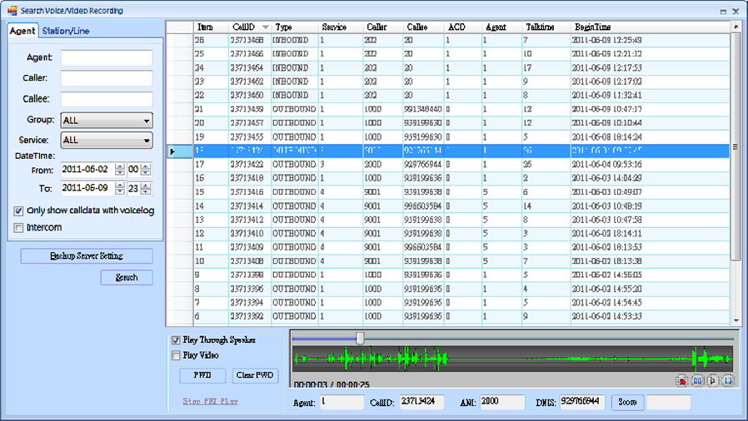Click the Service column header
This screenshot has width=748, height=421.
340,27
